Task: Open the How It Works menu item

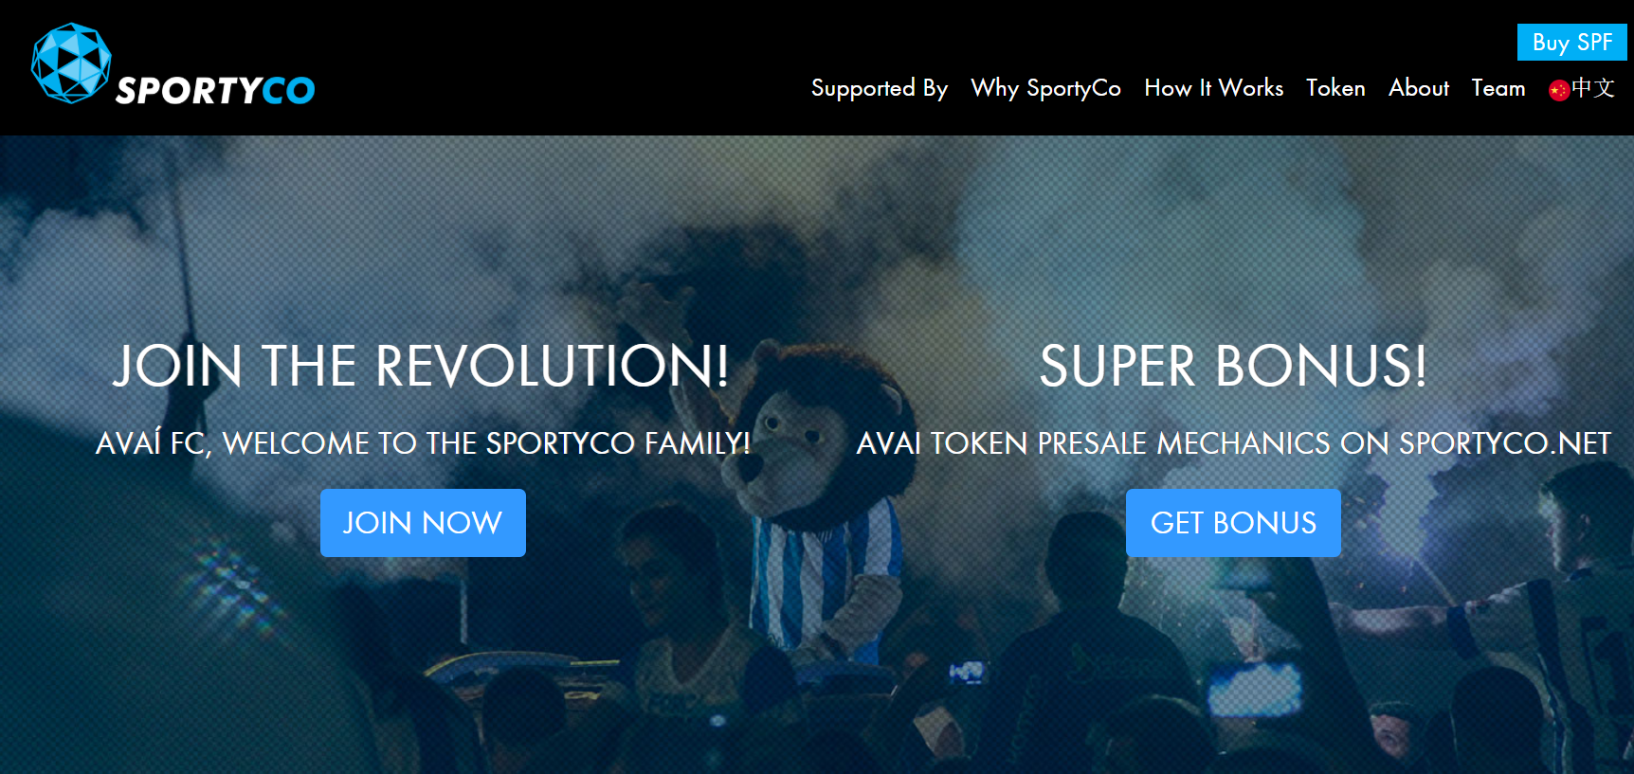Action: [x=1214, y=88]
